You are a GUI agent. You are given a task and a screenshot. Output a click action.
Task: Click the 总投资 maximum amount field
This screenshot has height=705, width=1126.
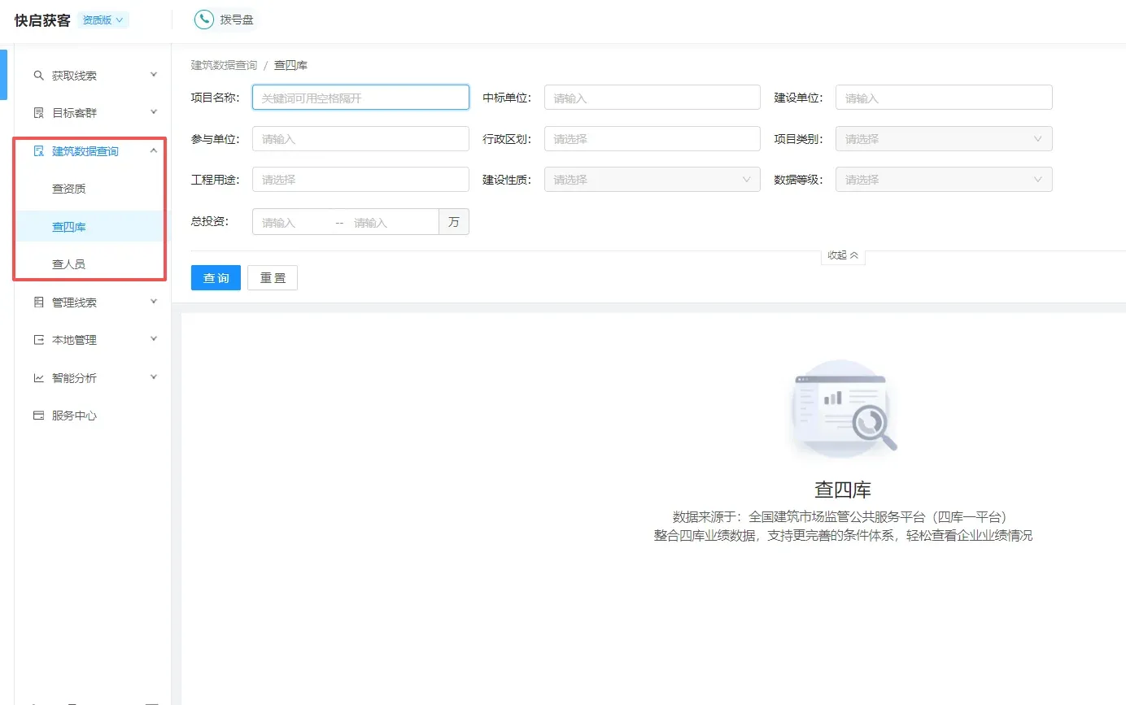tap(392, 222)
